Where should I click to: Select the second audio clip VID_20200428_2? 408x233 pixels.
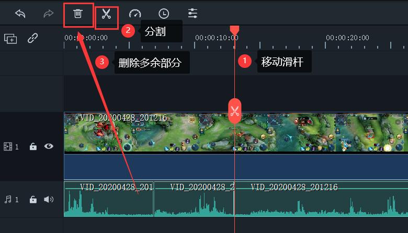(x=194, y=199)
